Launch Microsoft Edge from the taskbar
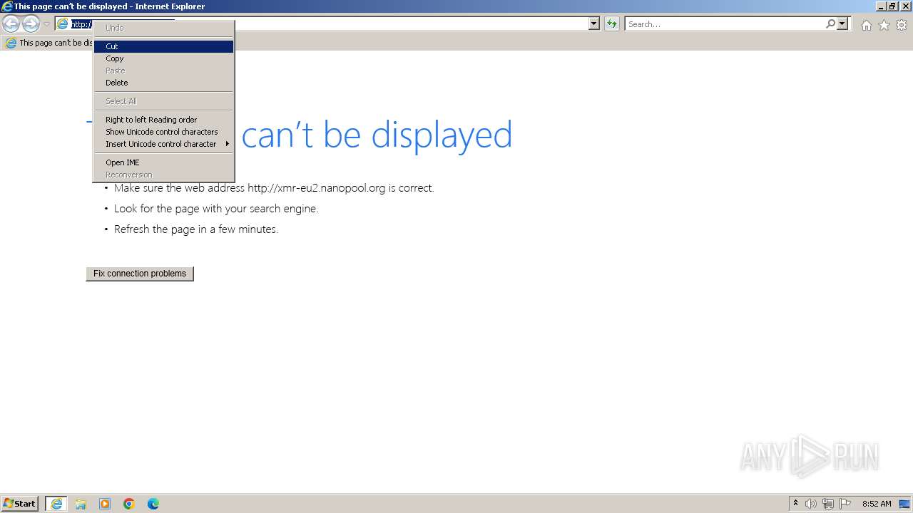 click(x=153, y=504)
